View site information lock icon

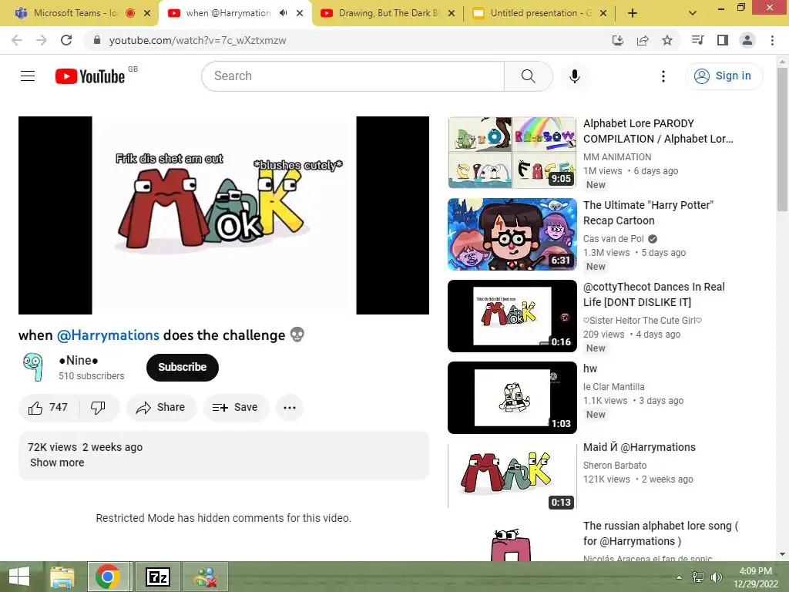[97, 40]
